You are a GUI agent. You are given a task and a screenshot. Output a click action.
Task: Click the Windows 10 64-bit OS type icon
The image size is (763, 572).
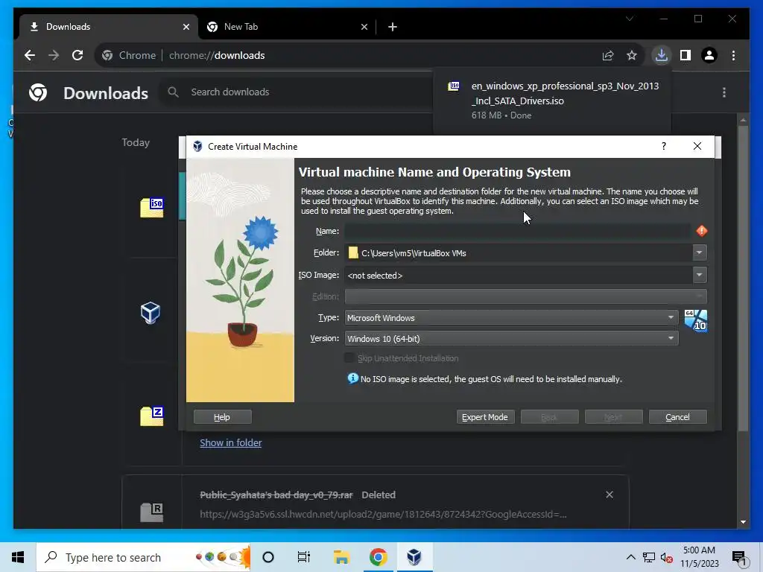click(x=696, y=320)
